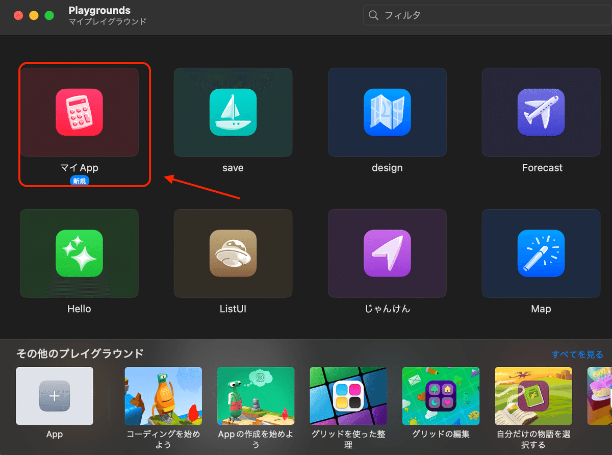Click the グリッドを使った整理 caption
Viewport: 612px width, 455px height.
[348, 440]
